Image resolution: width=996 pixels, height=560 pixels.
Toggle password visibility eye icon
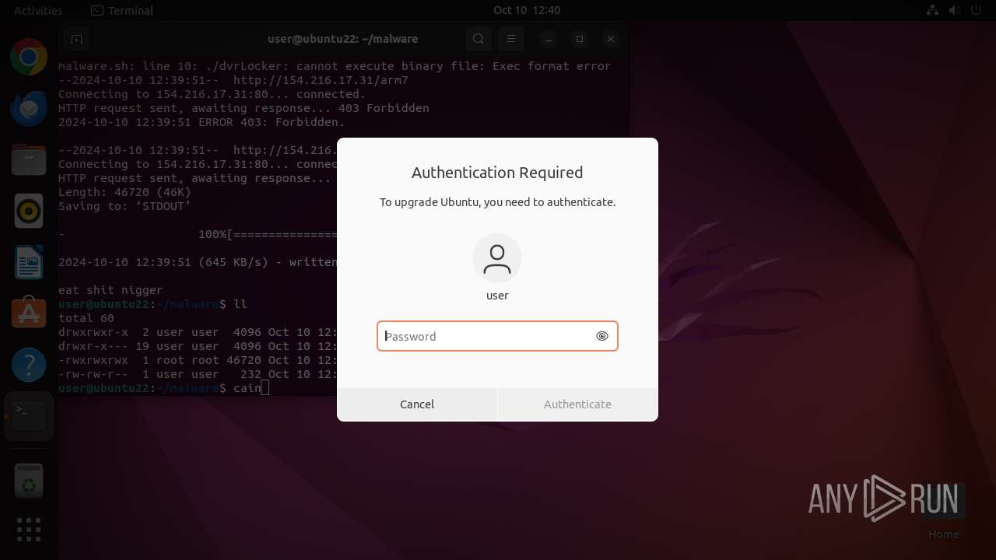(601, 336)
